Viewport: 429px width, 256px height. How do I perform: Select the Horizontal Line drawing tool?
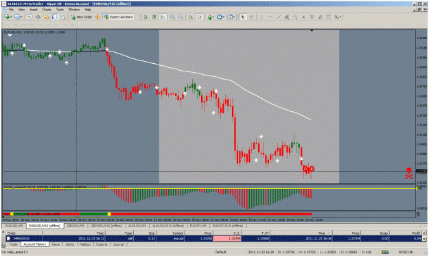click(270, 17)
